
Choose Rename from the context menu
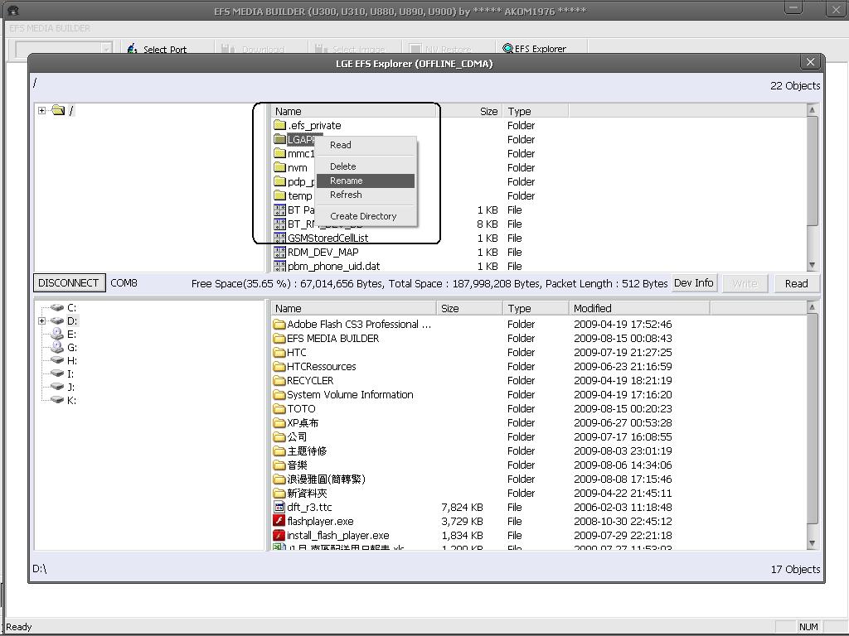366,181
